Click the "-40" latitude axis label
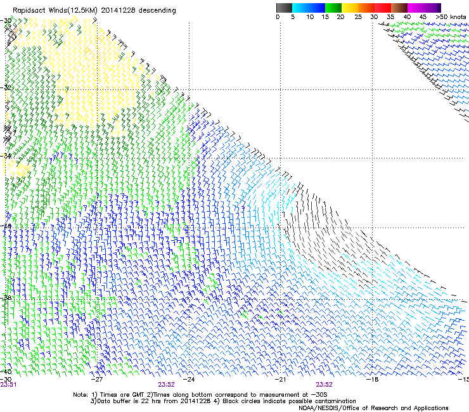Image resolution: width=469 pixels, height=412 pixels. (5, 371)
